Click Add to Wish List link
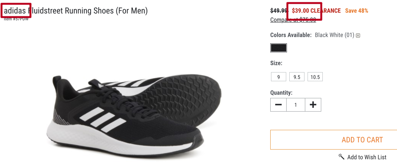The width and height of the screenshot is (397, 164). click(x=367, y=157)
